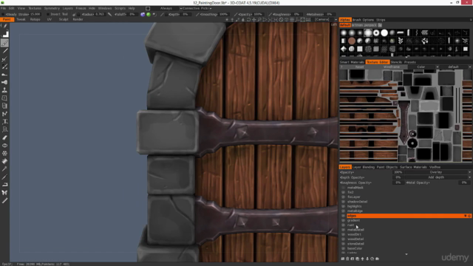The height and width of the screenshot is (266, 473).
Task: Hide the fix2 layer
Action: click(x=343, y=192)
